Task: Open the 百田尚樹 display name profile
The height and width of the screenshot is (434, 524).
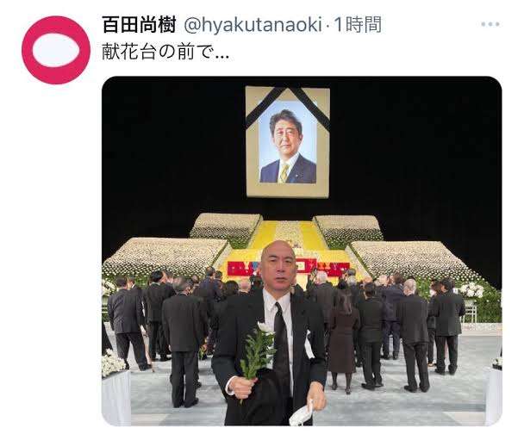Action: [x=139, y=25]
